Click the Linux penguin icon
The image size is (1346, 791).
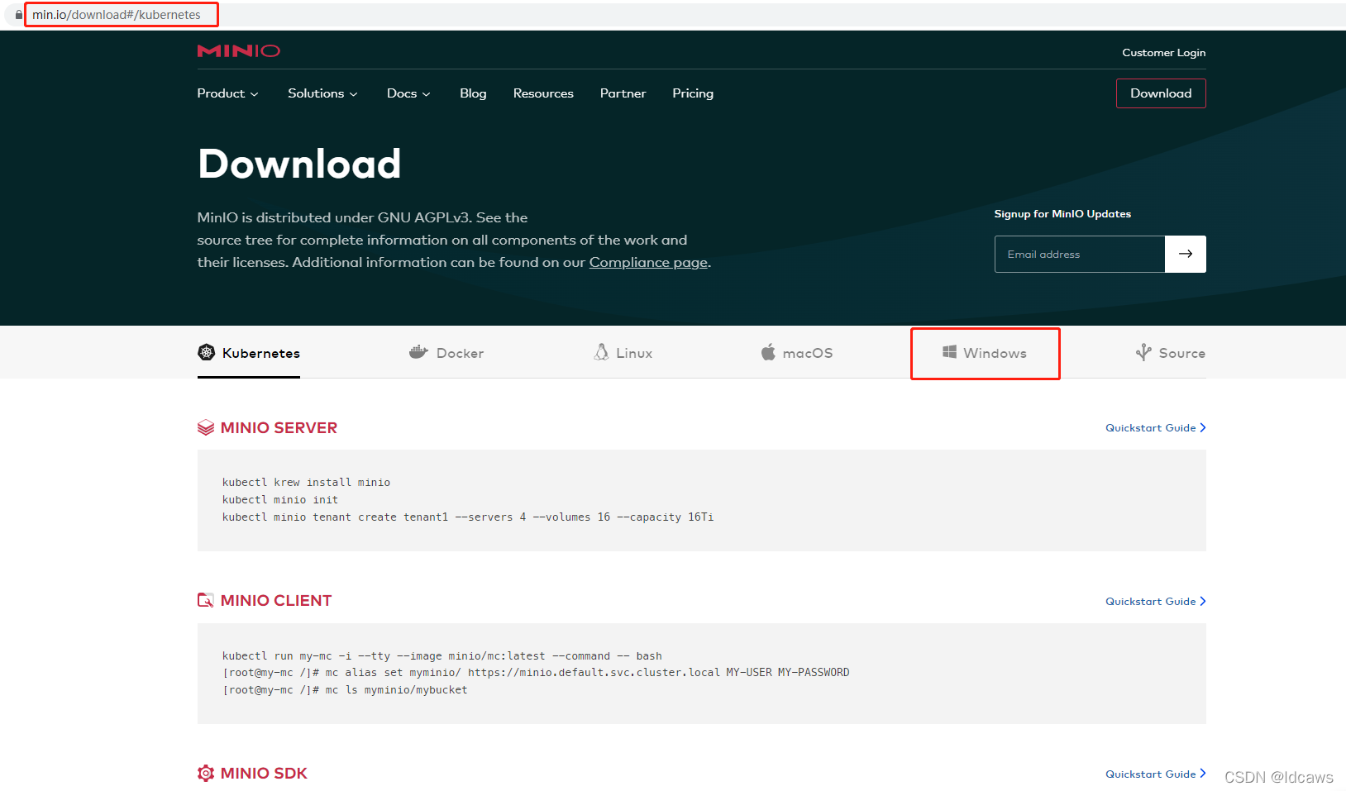pos(601,352)
